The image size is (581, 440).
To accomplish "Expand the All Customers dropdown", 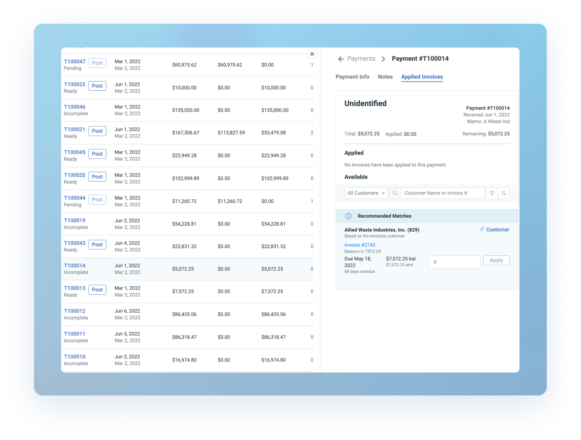I will [366, 193].
